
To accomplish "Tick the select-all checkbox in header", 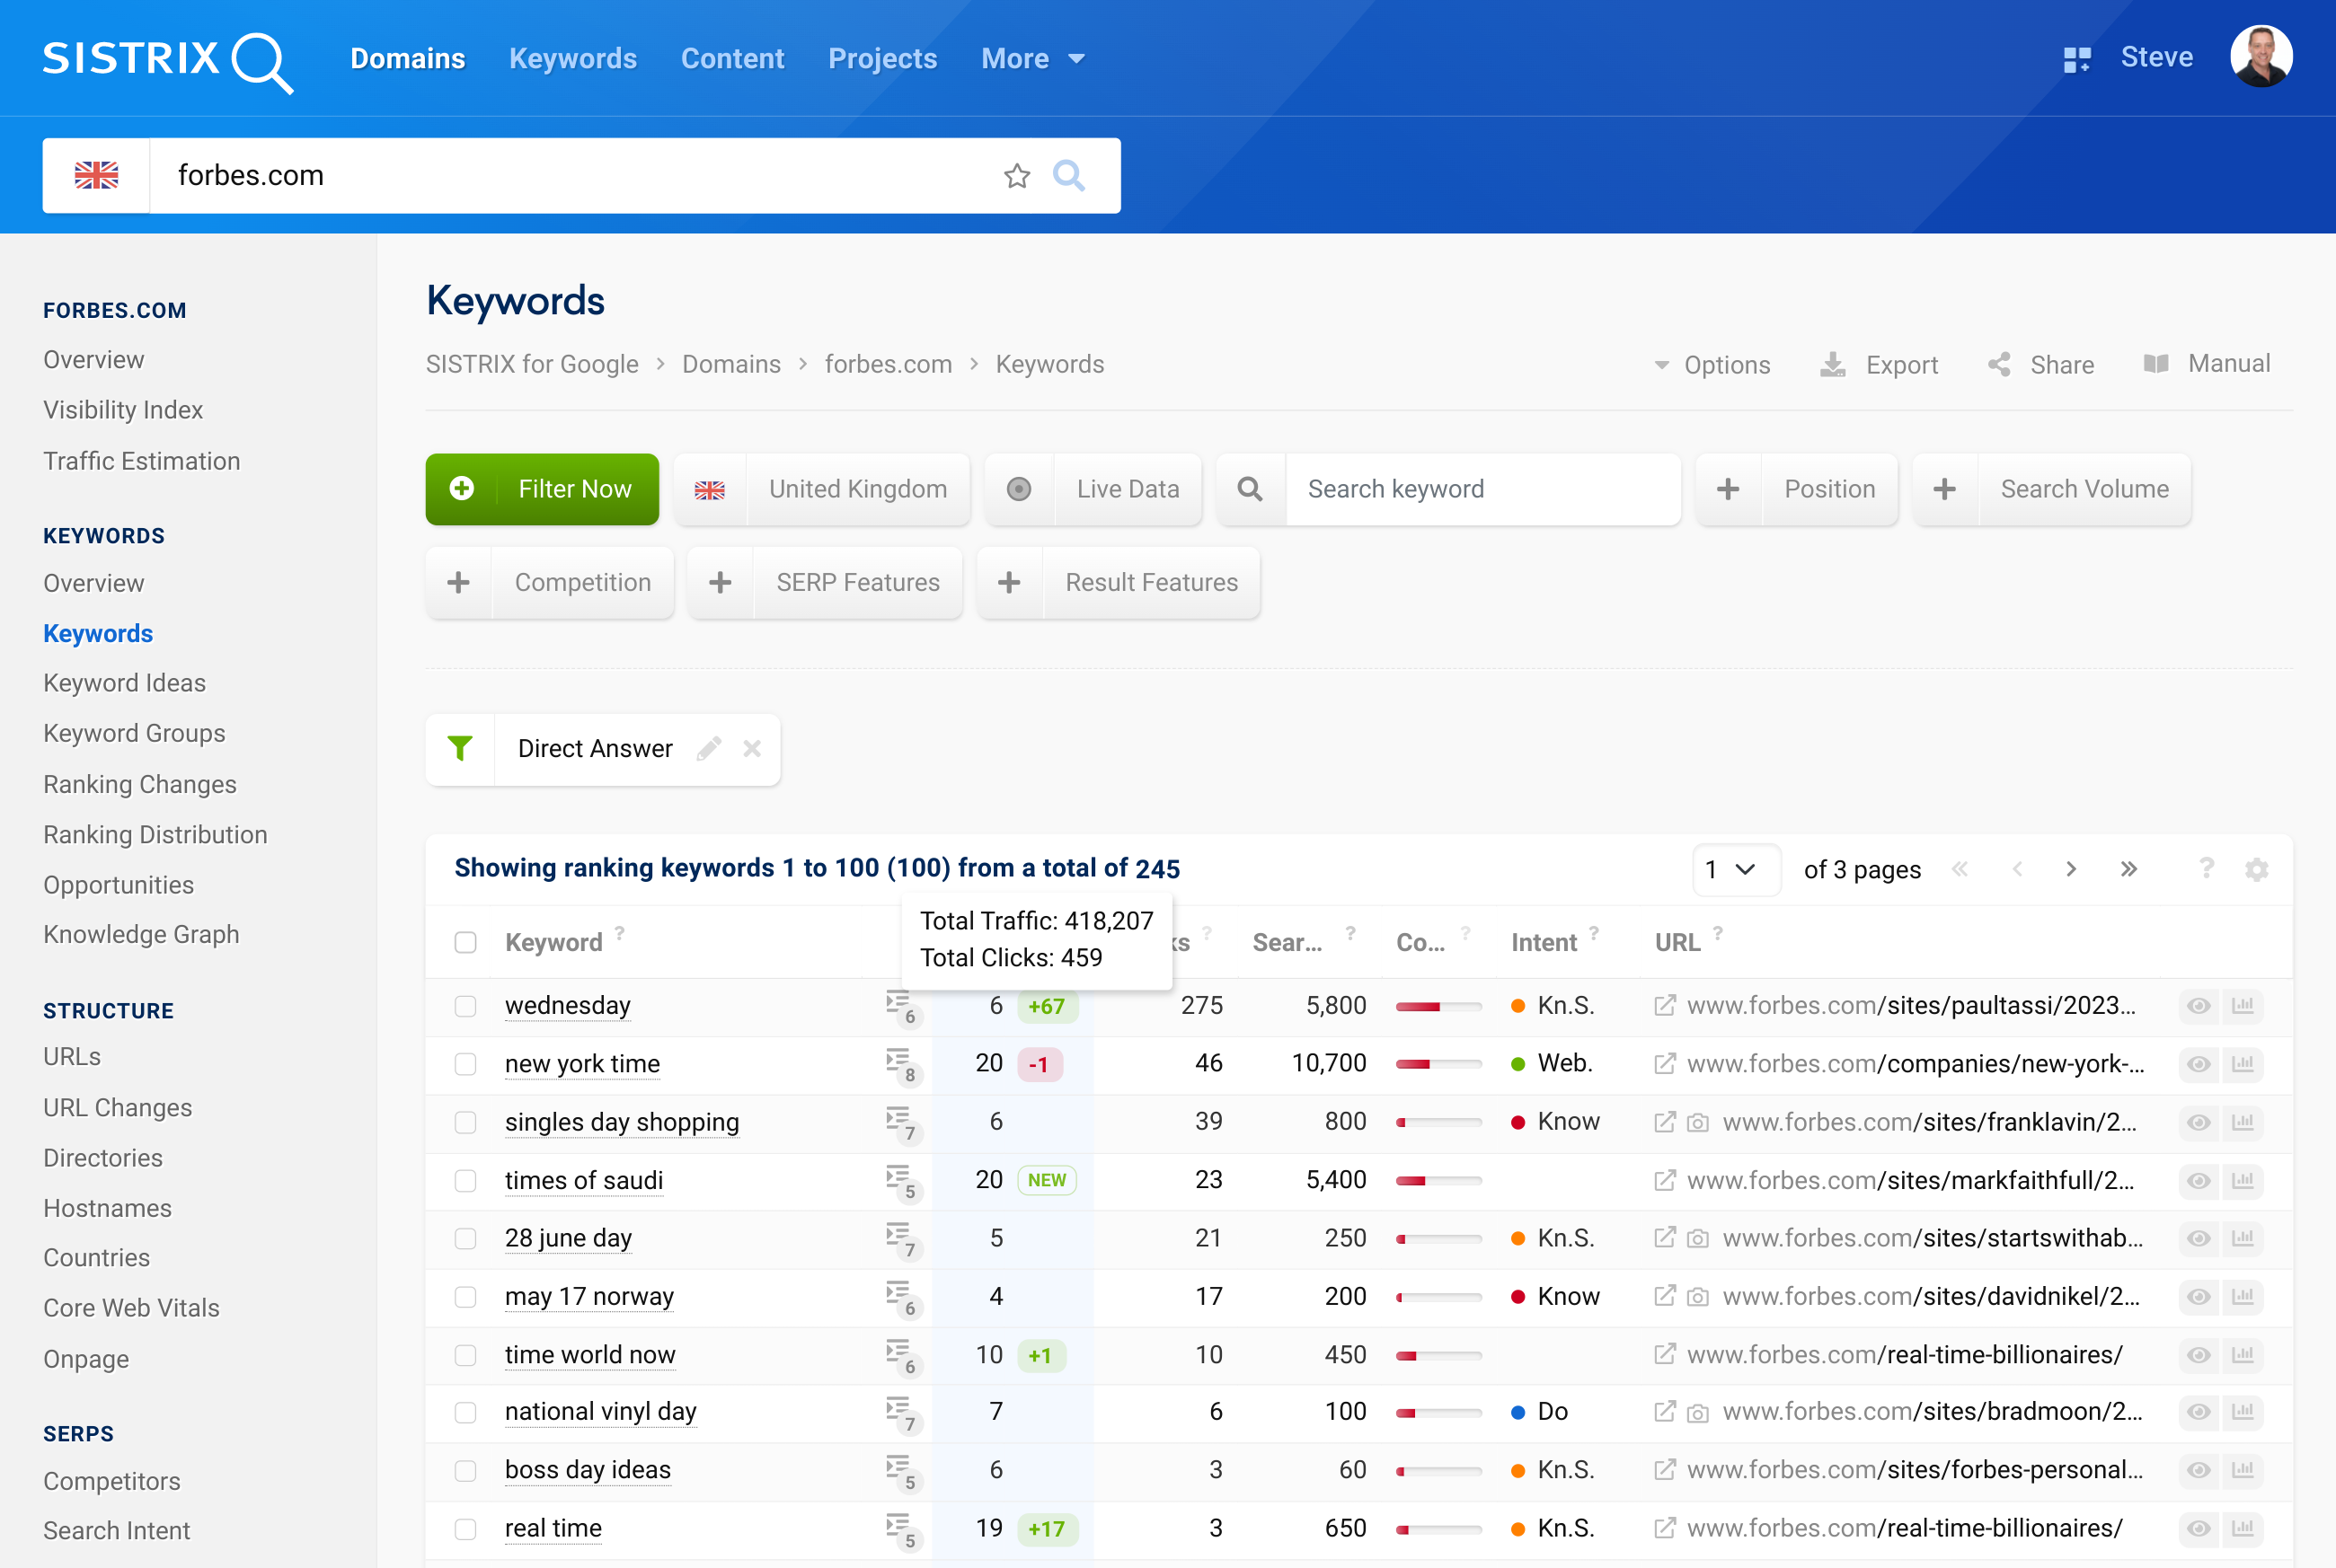I will pos(465,942).
